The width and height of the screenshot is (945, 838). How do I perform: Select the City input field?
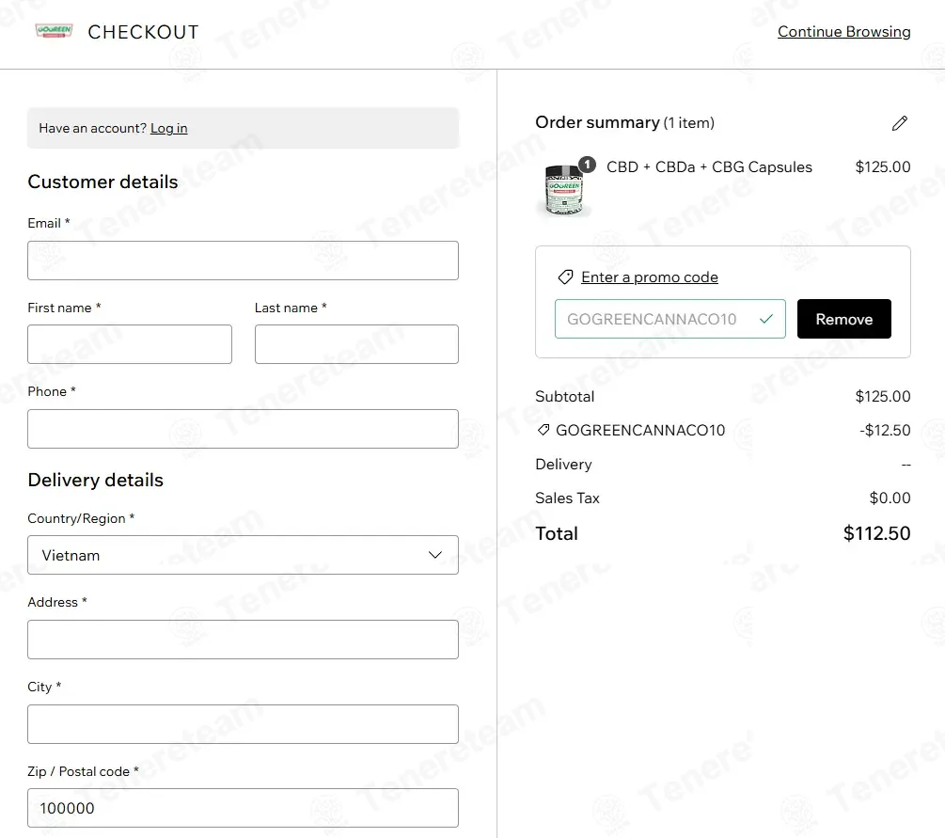[243, 724]
